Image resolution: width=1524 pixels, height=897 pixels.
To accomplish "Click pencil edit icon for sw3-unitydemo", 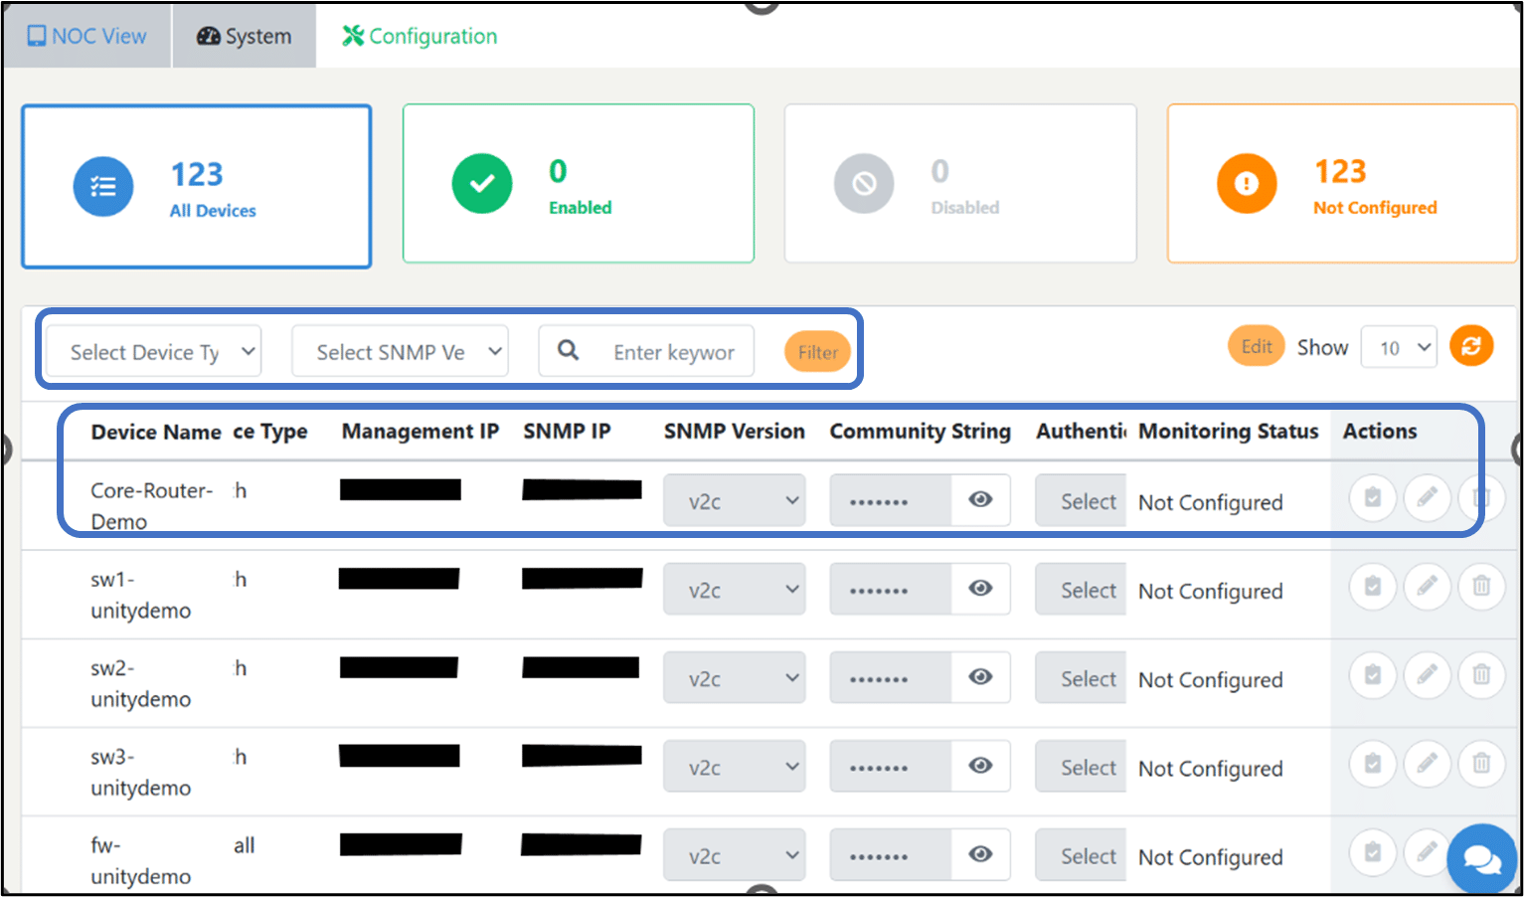I will 1427,763.
